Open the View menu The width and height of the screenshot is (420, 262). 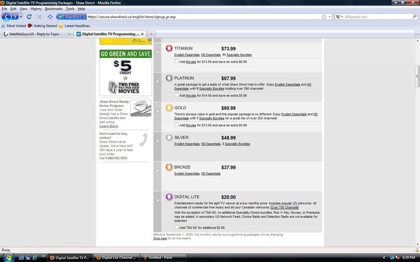(24, 9)
